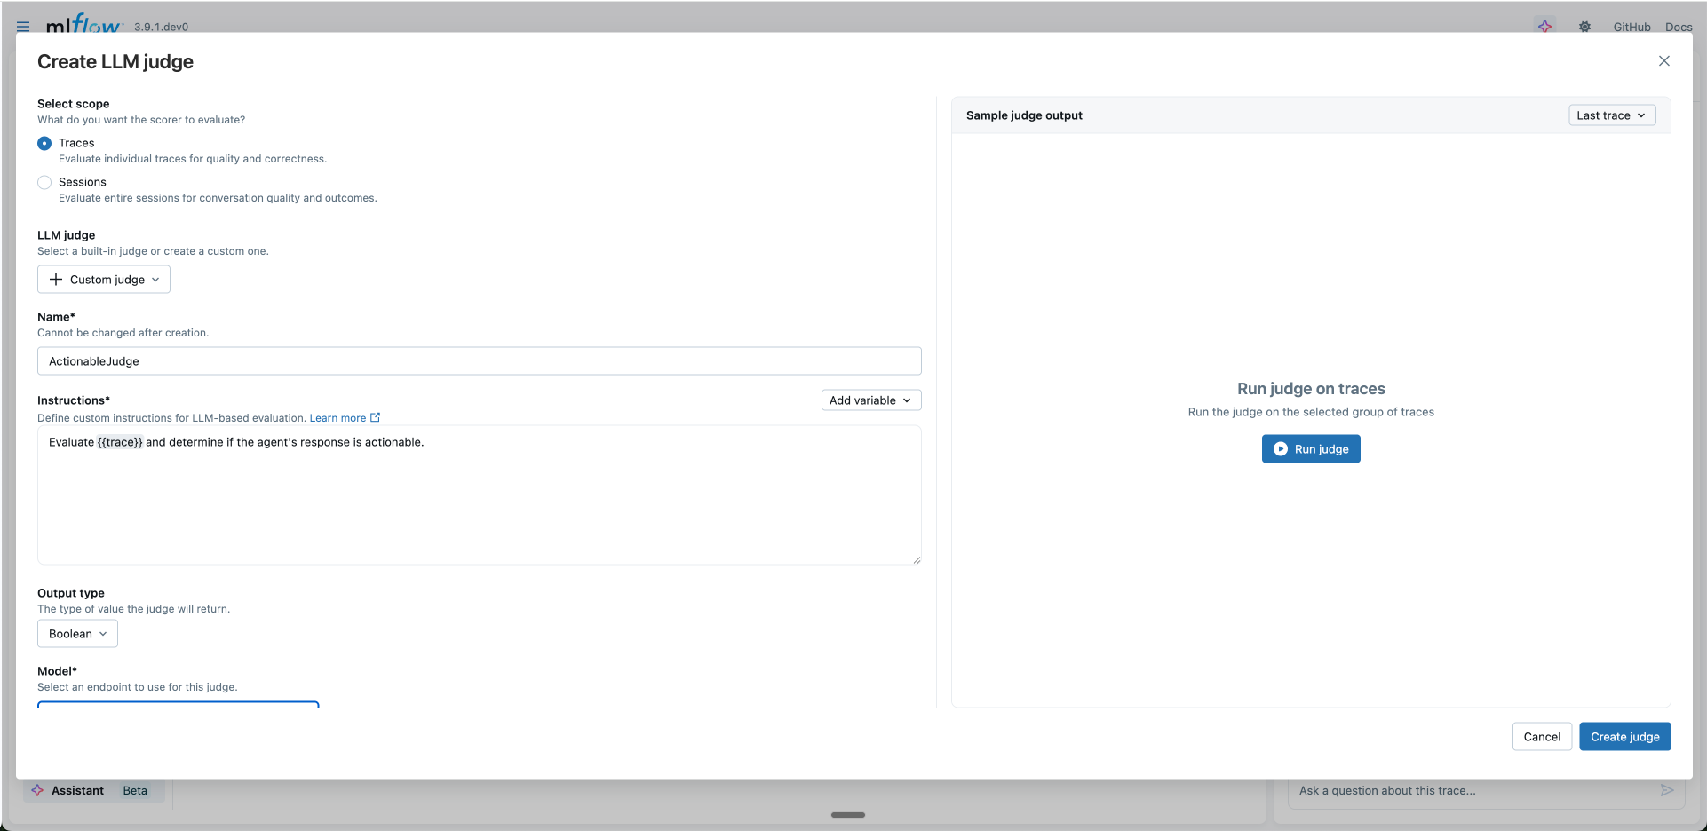Select the Sessions scope radio button
This screenshot has height=831, width=1707.
pos(44,182)
